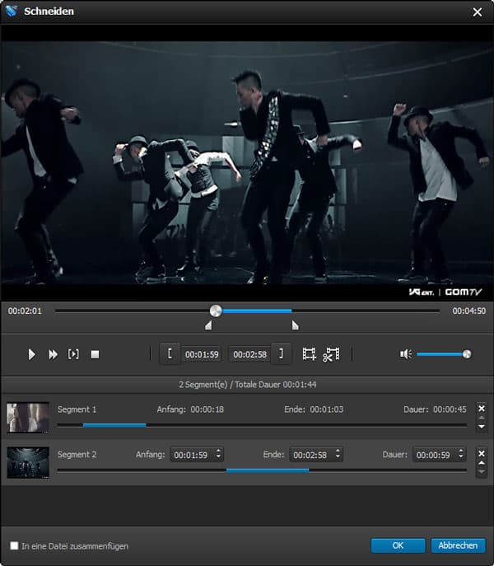Select the start trim marker under the timeline
Image resolution: width=494 pixels, height=566 pixels.
point(208,325)
